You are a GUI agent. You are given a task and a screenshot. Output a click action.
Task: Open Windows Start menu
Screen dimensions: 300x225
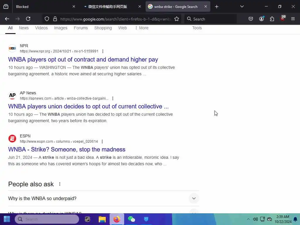point(7,219)
